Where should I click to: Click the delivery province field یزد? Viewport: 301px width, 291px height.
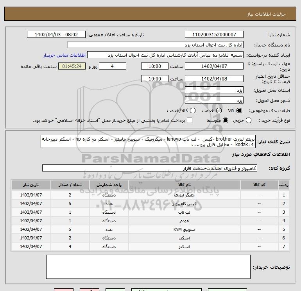coord(214,90)
